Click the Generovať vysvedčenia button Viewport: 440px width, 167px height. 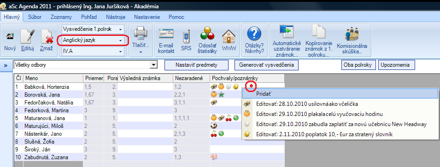[266, 65]
